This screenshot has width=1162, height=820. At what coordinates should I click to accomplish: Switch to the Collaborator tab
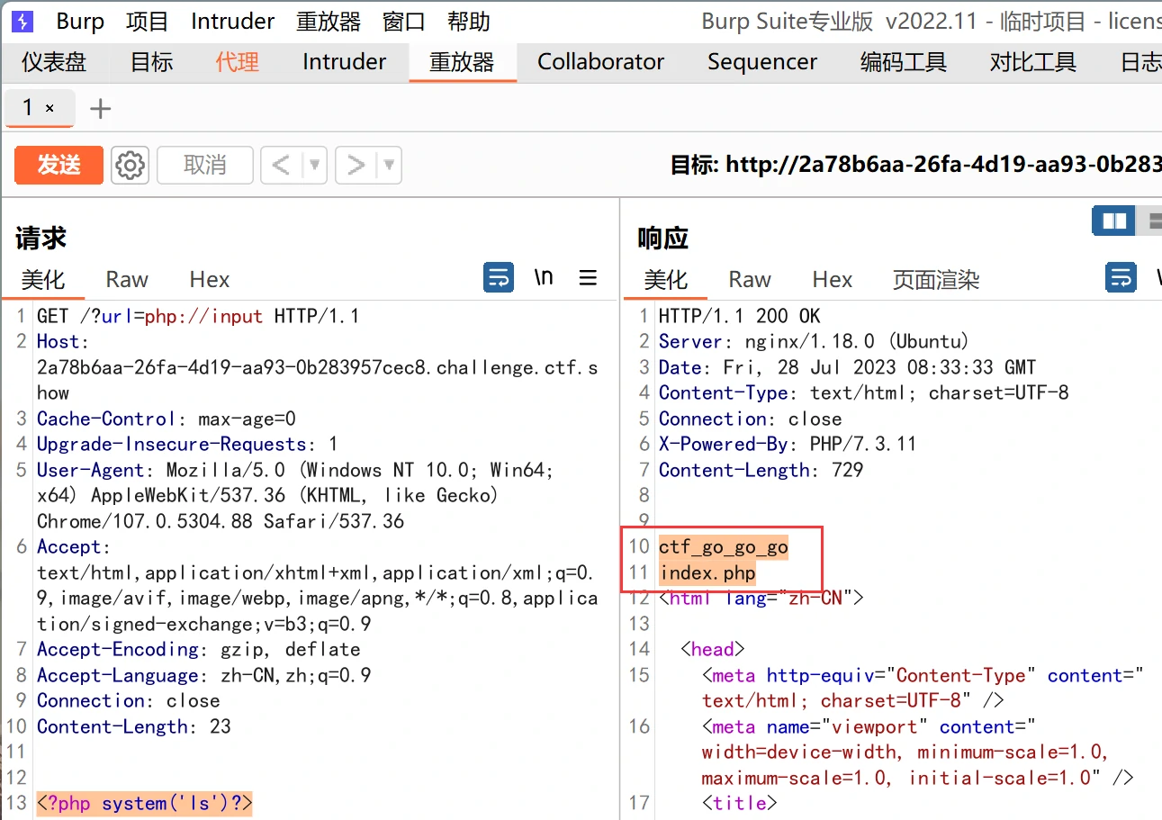(600, 62)
